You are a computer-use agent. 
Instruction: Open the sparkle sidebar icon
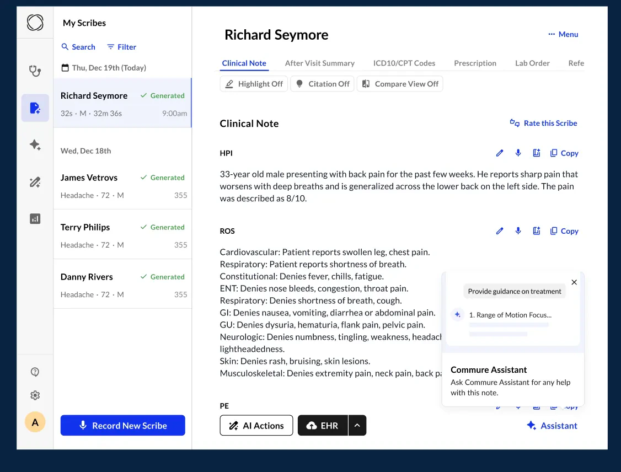35,144
